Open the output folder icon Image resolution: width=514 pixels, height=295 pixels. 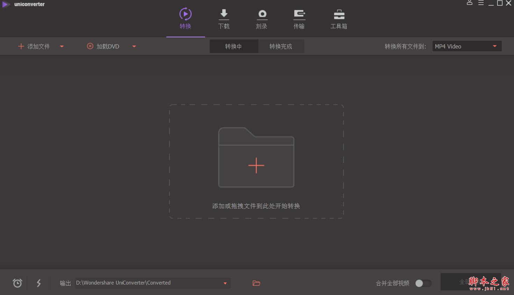coord(256,283)
